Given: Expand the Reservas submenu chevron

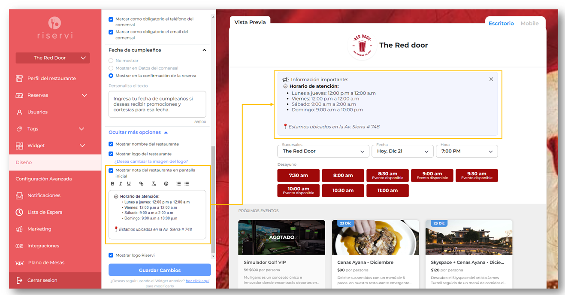Looking at the screenshot, I should pos(84,95).
